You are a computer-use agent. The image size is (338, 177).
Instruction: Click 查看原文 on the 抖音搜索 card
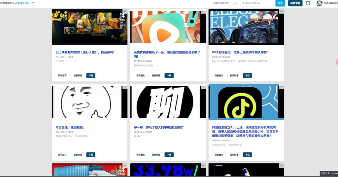click(x=219, y=155)
